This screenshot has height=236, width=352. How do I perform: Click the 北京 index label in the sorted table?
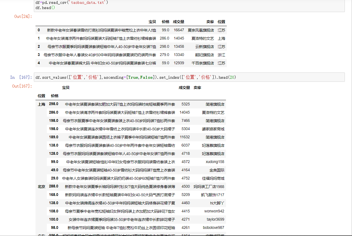42,187
